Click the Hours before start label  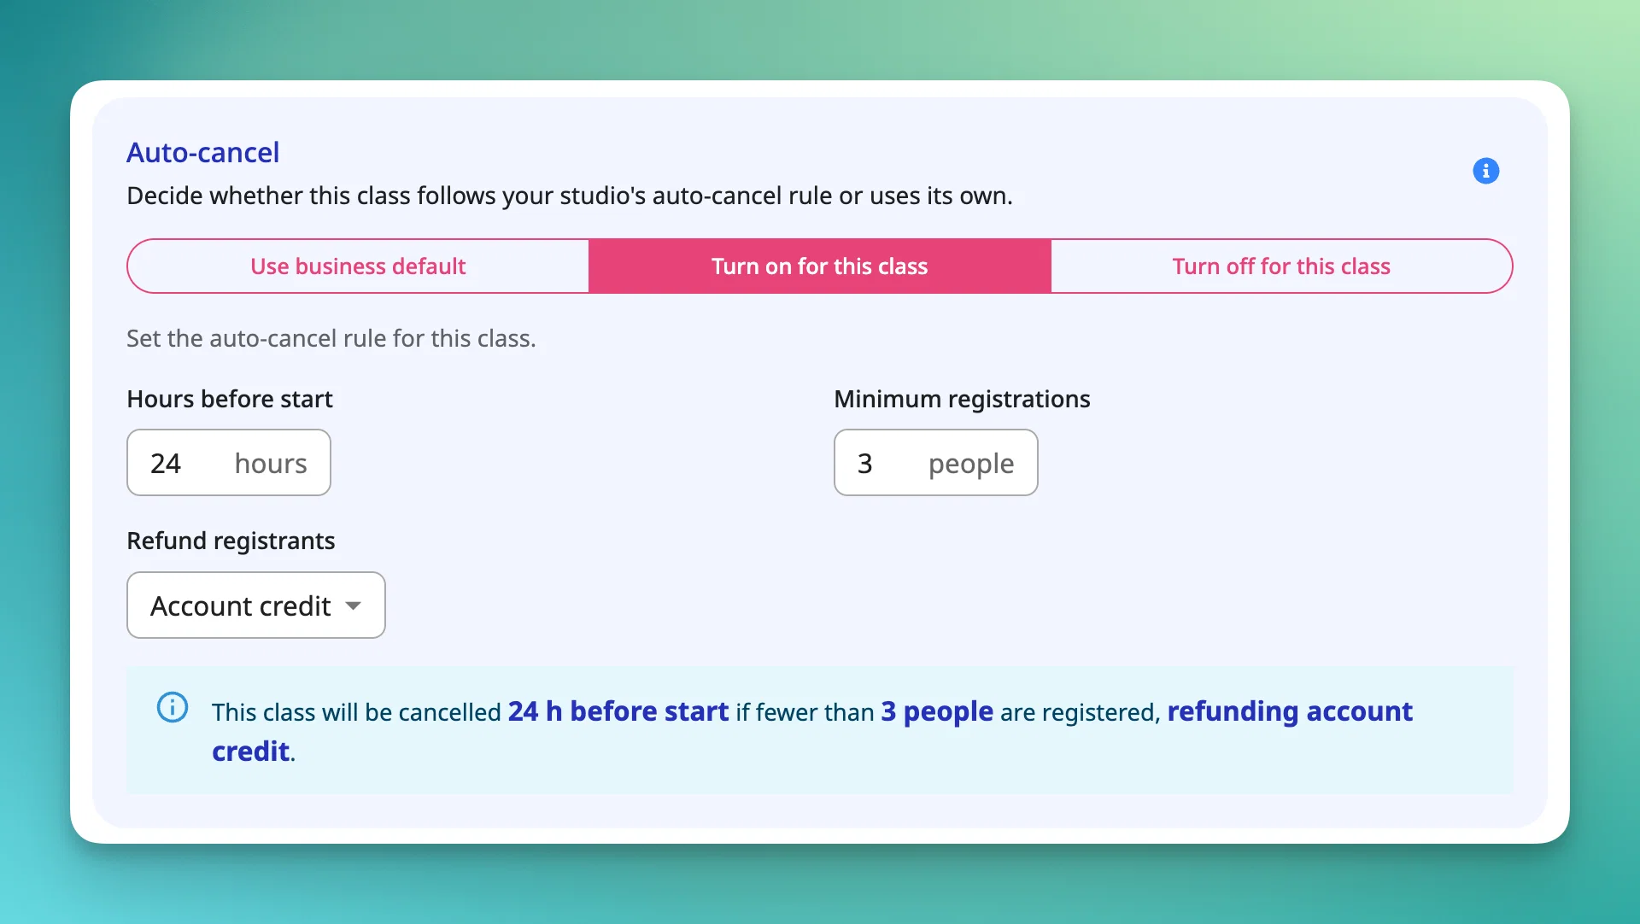pyautogui.click(x=230, y=399)
